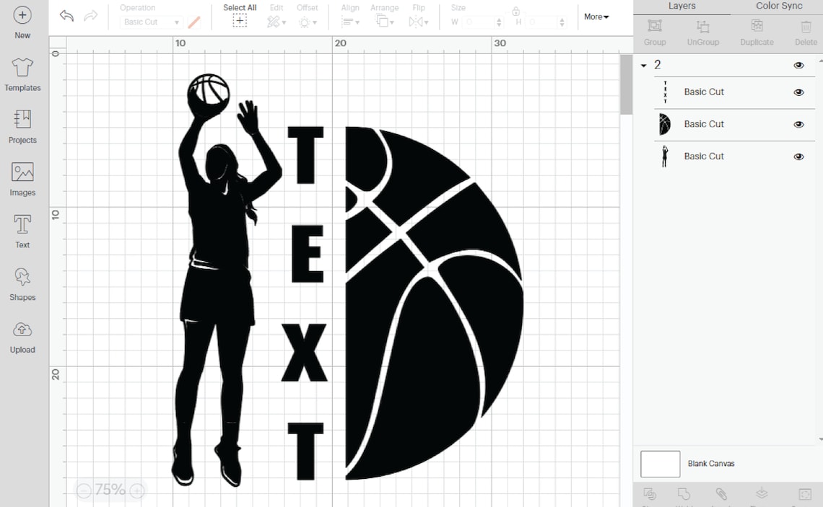Open the More dropdown in the toolbar
The height and width of the screenshot is (507, 823).
point(596,16)
